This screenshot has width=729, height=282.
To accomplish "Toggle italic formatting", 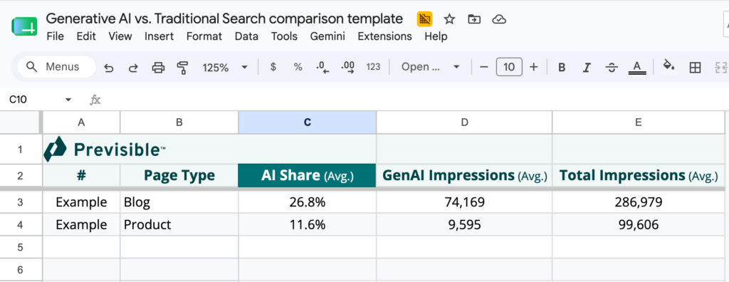I will tap(587, 68).
